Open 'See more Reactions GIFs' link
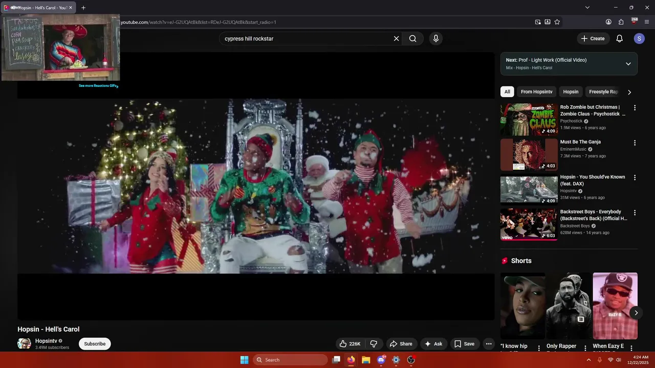Image resolution: width=655 pixels, height=368 pixels. (x=98, y=86)
